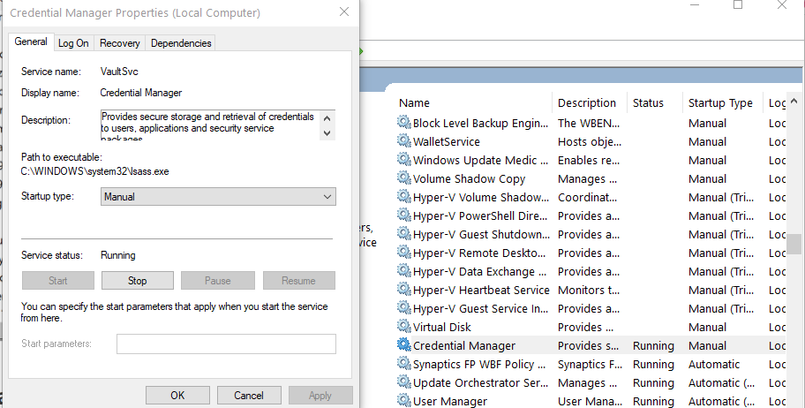Select Synaptics FP WBF Policy service name
The image size is (805, 408).
(x=479, y=365)
